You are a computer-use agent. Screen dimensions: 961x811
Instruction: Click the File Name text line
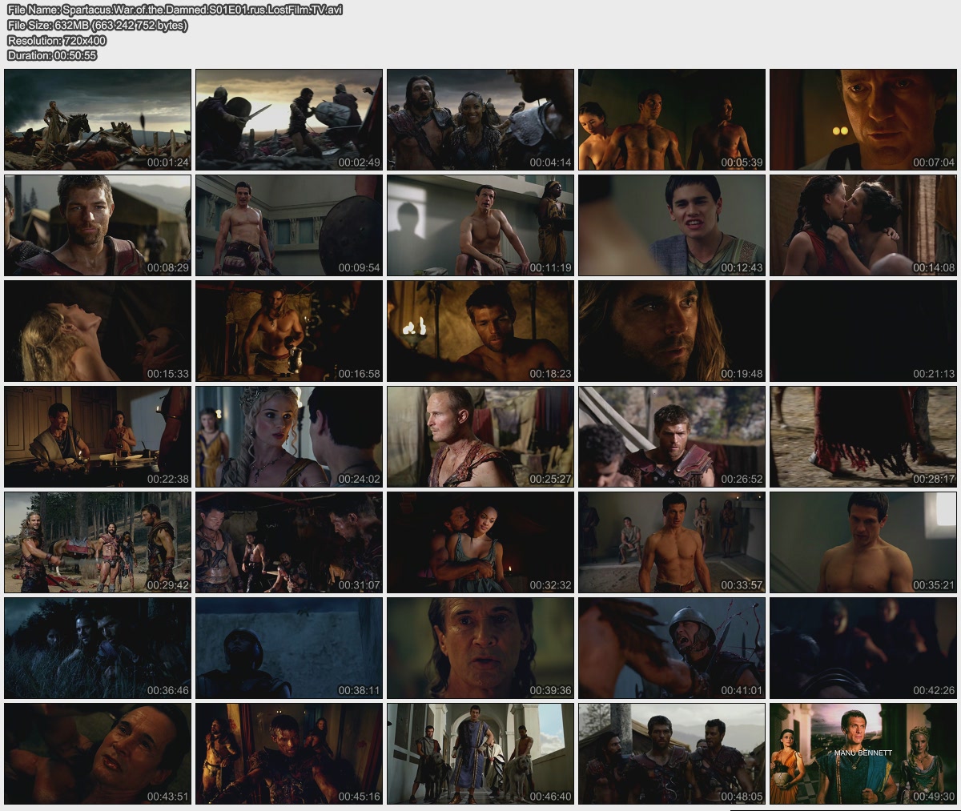click(x=175, y=10)
